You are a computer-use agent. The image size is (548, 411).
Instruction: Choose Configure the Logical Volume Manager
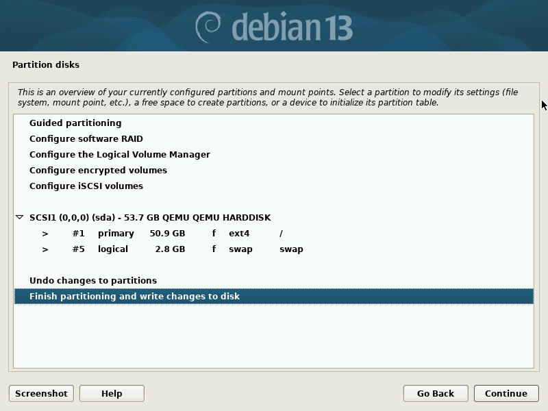(x=273, y=155)
